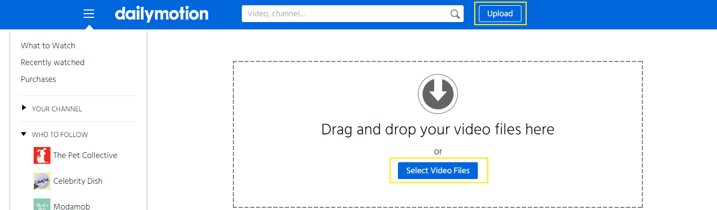Open the Dailymotion logo homepage
717x210 pixels.
(161, 14)
